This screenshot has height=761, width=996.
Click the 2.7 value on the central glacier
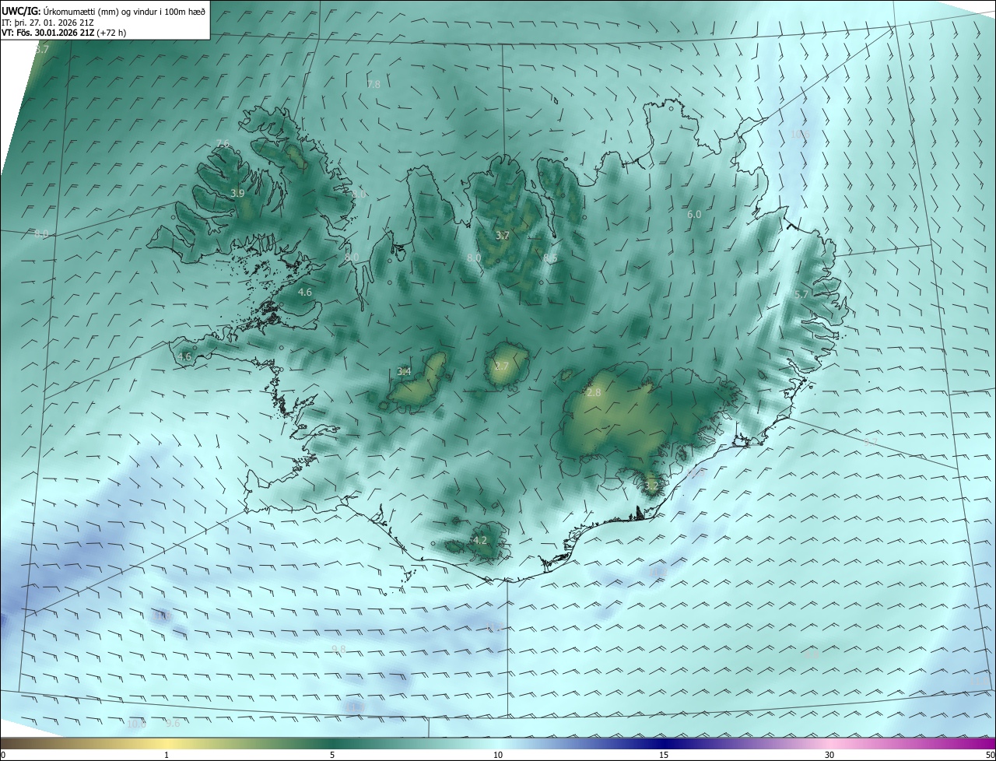502,366
